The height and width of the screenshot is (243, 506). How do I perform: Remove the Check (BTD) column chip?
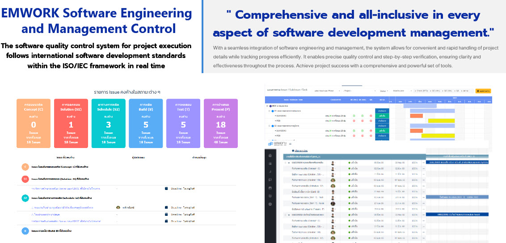[415, 91]
